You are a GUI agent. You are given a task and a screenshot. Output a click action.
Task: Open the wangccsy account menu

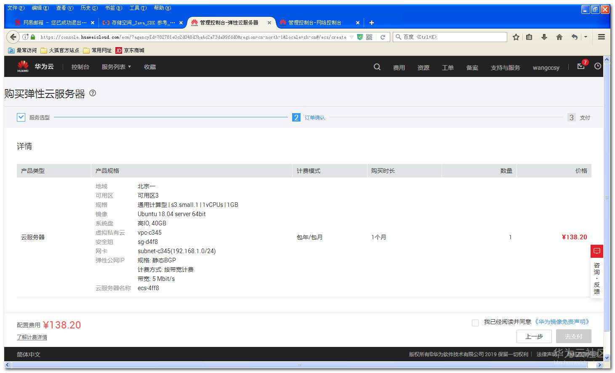point(546,67)
